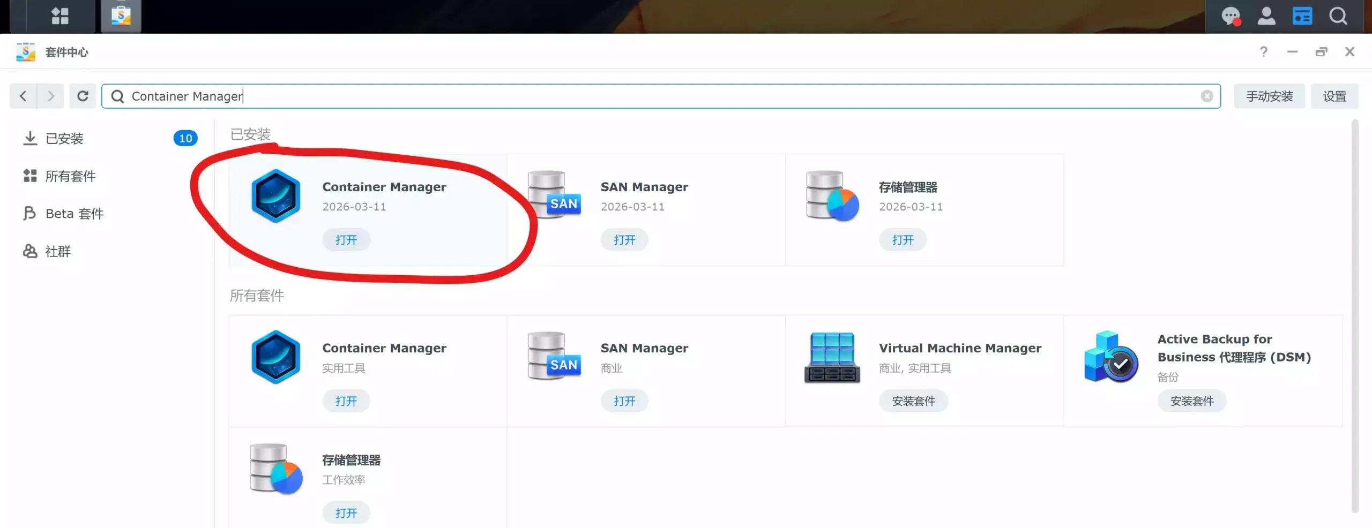Click 打开 for 存储管理器 in 所有套件
1372x528 pixels.
346,513
